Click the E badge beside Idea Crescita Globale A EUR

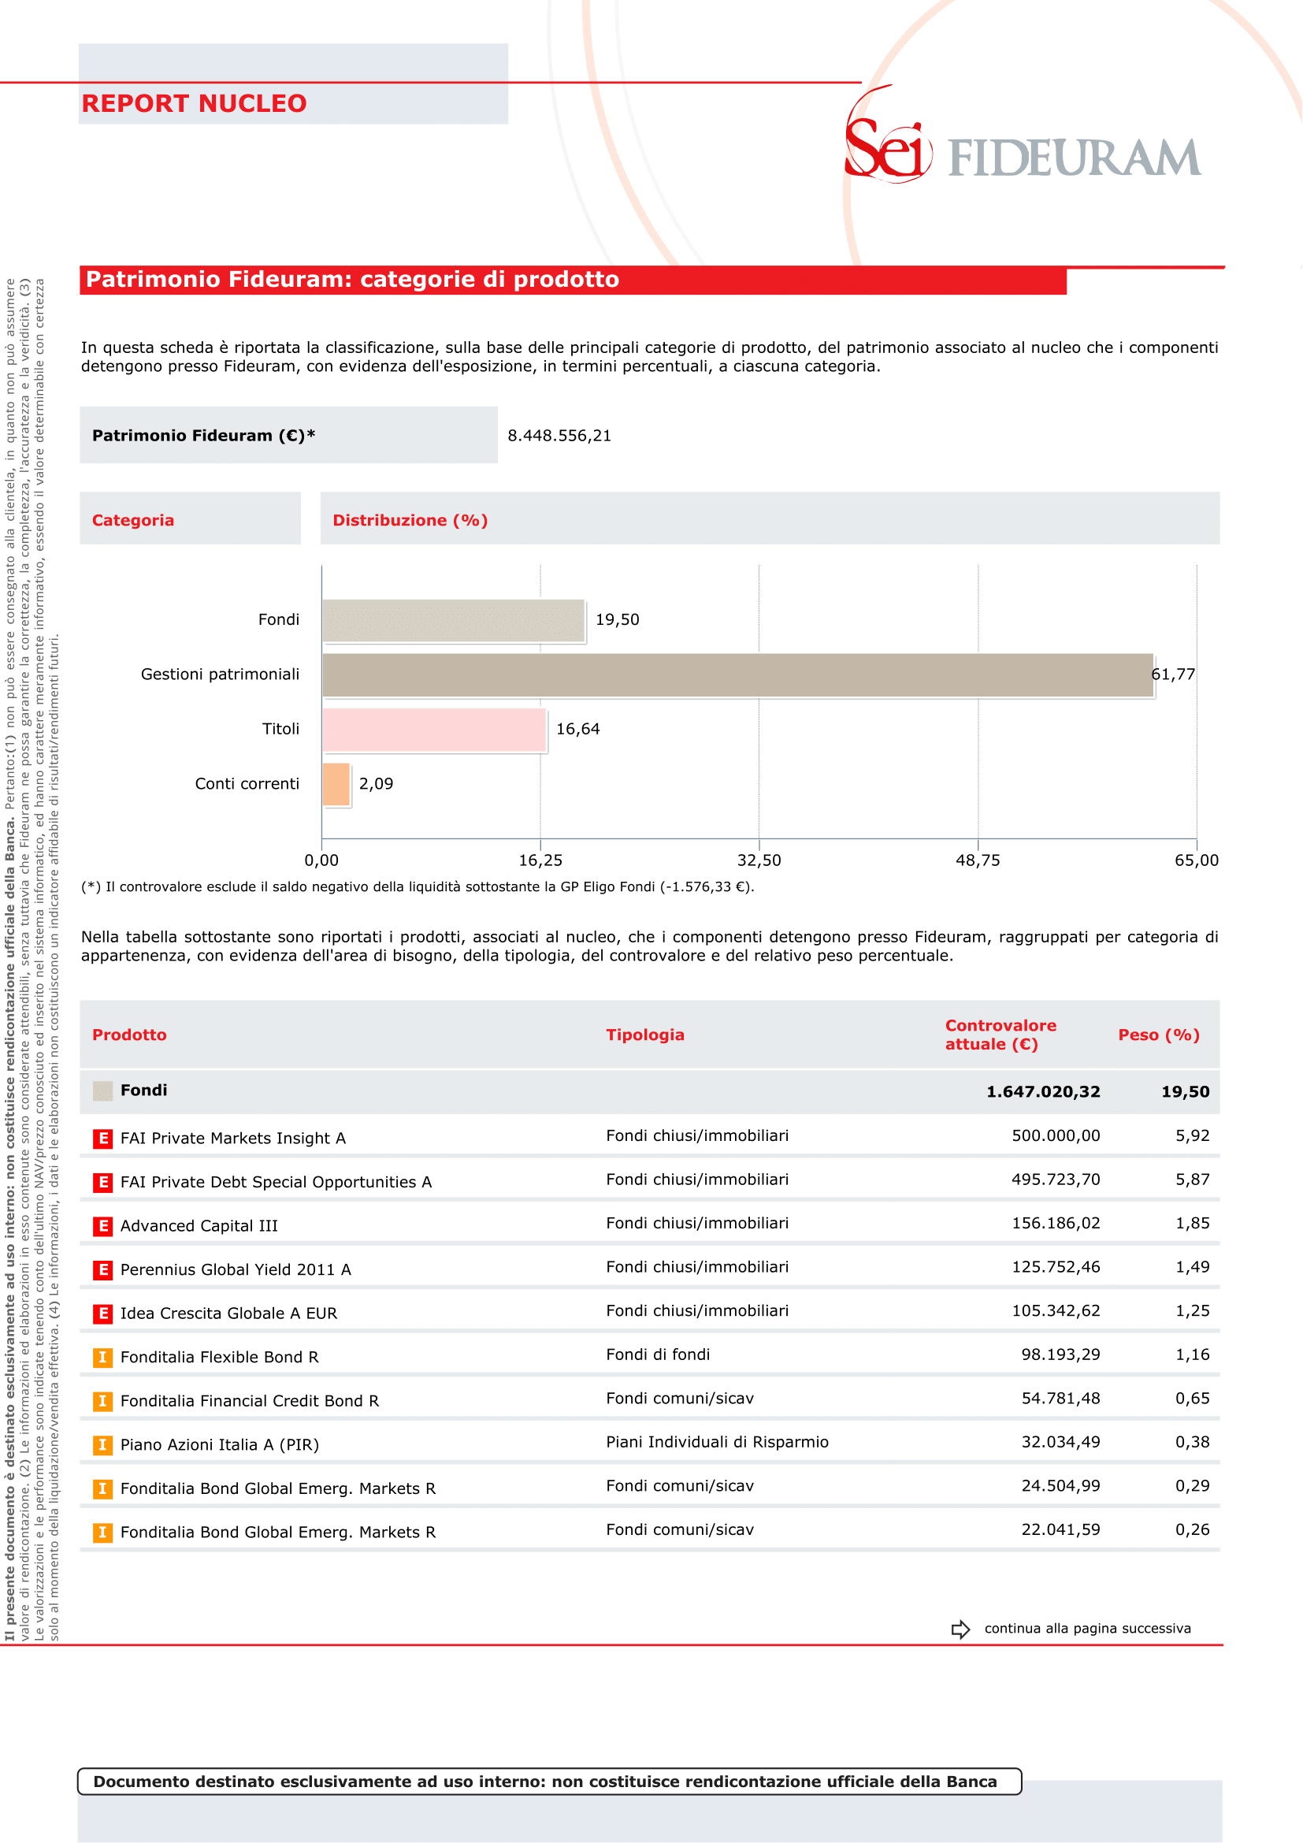pos(102,1314)
